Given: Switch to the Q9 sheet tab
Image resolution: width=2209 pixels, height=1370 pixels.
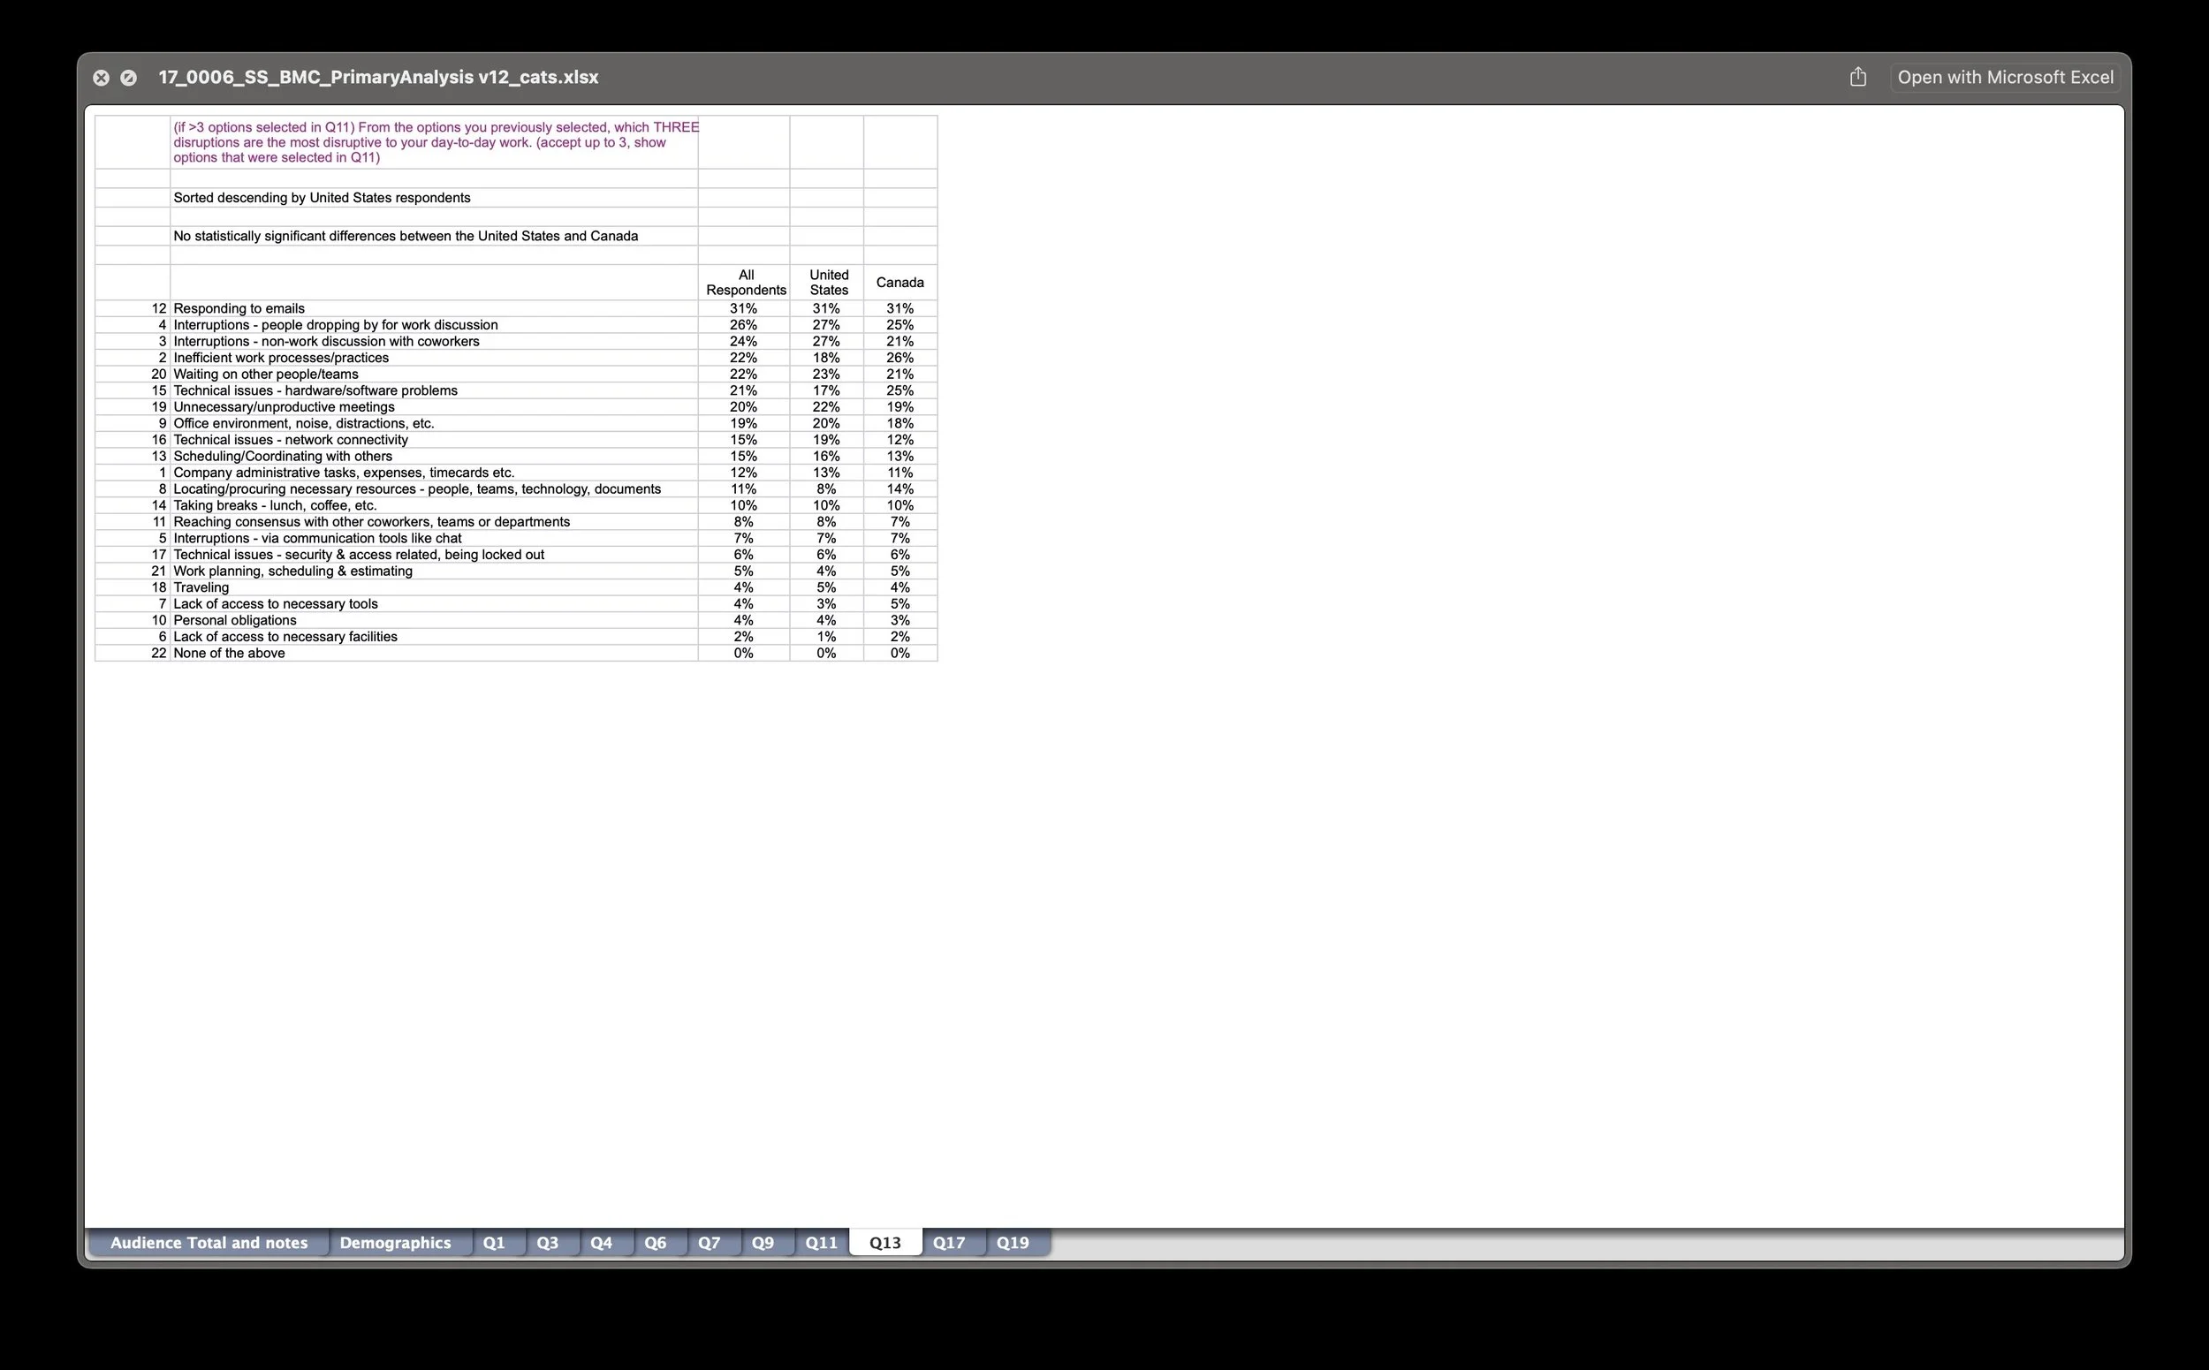Looking at the screenshot, I should click(763, 1242).
